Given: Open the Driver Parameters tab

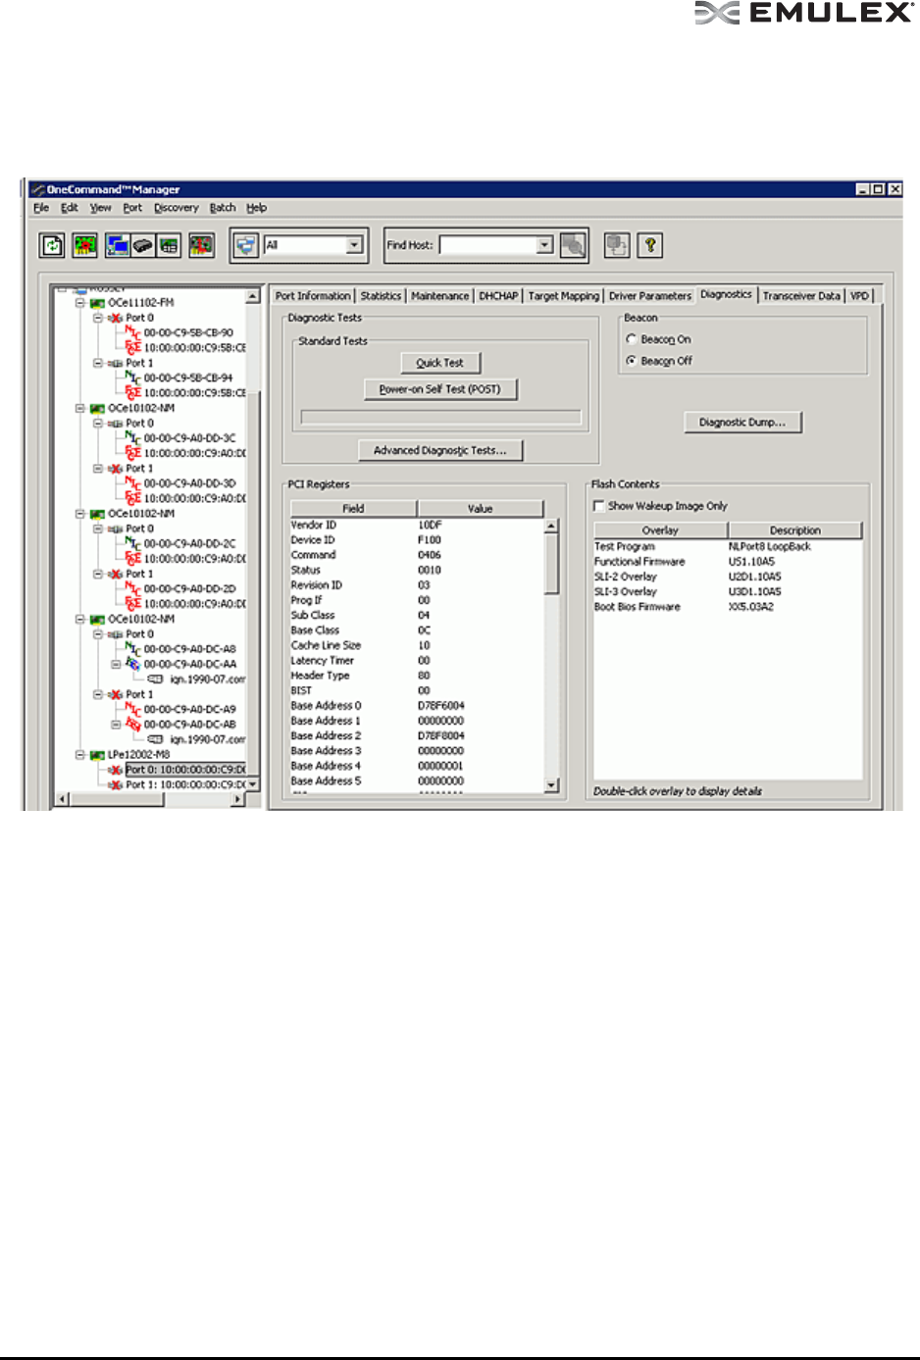Looking at the screenshot, I should (649, 296).
